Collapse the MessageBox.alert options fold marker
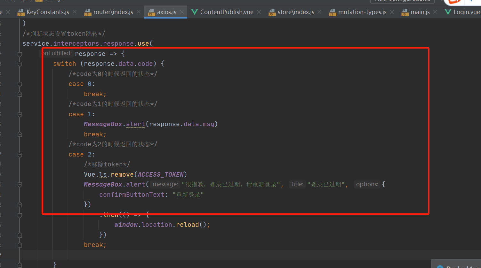 (x=20, y=185)
